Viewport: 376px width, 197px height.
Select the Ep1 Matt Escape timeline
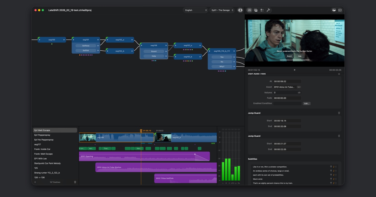55,130
